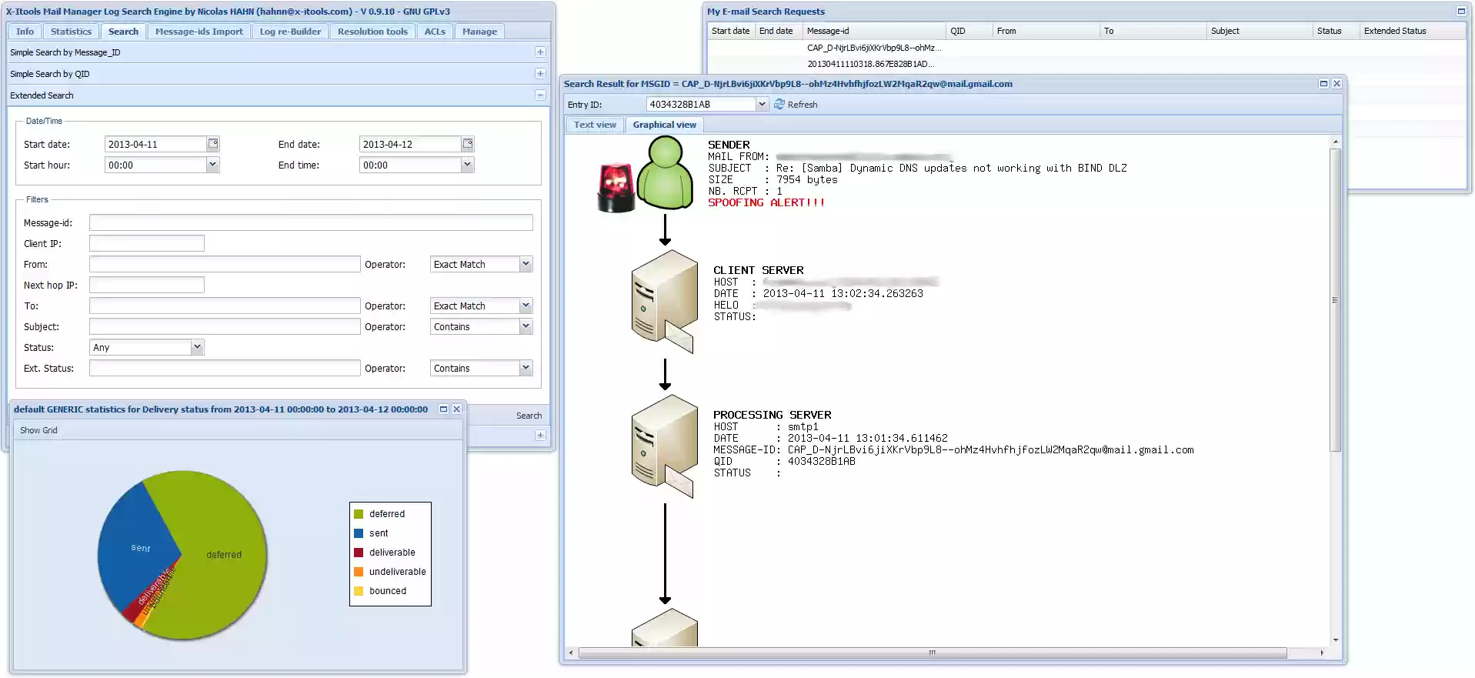1475x678 pixels.
Task: Sort by Message-id column header
Action: pos(873,31)
